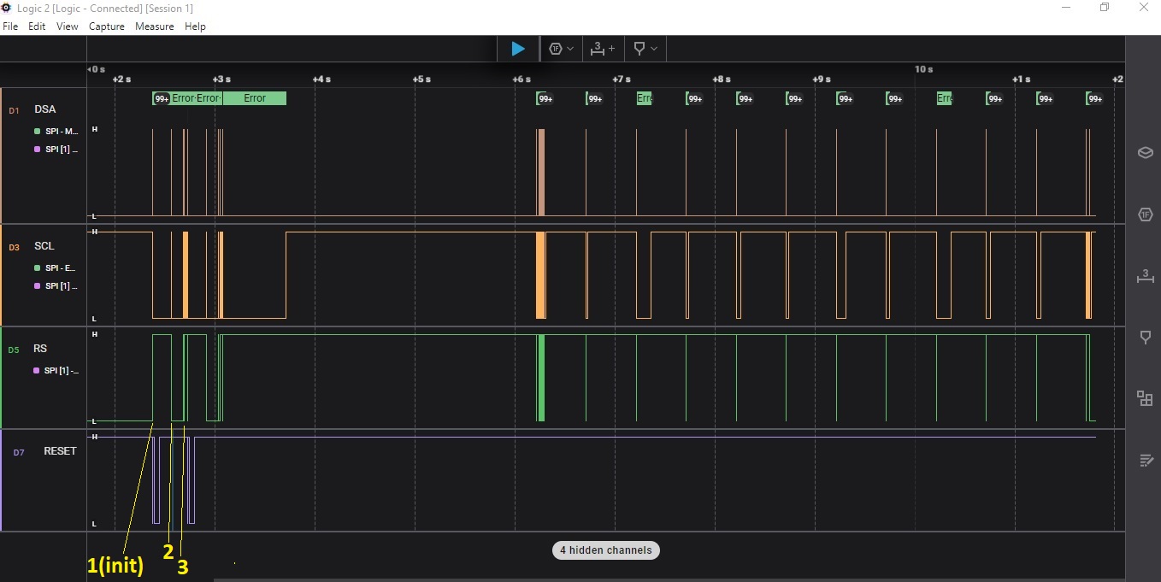
Task: Open the Extensions panel in the right sidebar
Action: (x=1145, y=398)
